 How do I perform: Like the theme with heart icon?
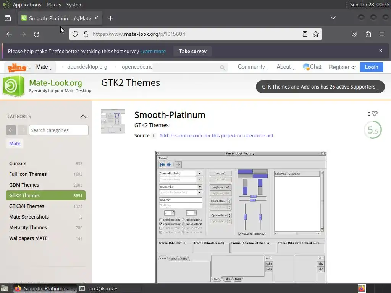tap(375, 114)
